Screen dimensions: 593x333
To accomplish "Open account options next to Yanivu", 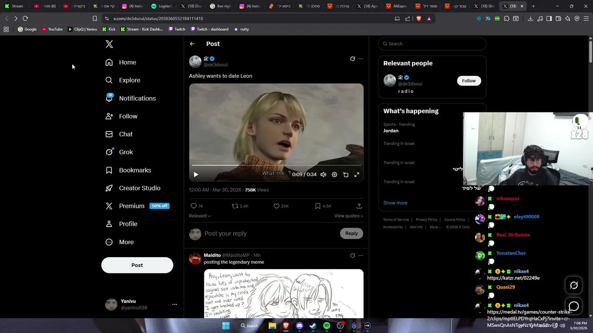I will [x=175, y=304].
